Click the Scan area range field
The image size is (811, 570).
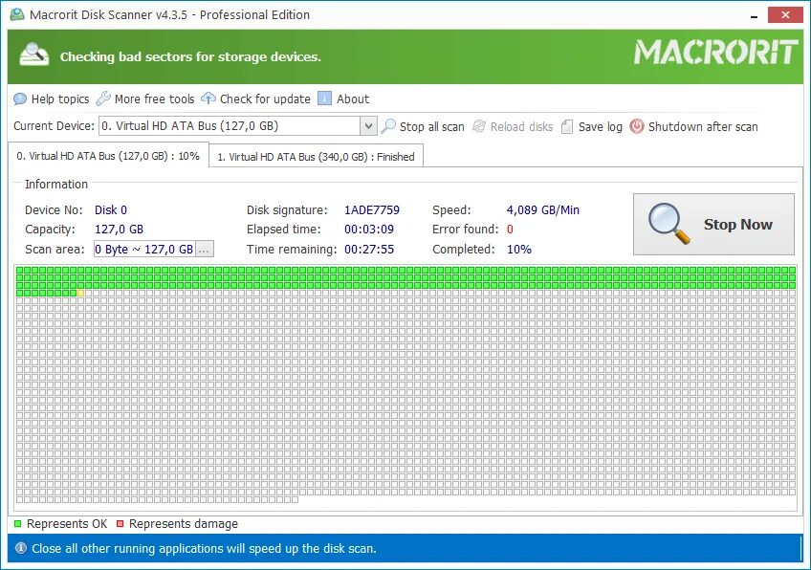[x=144, y=250]
